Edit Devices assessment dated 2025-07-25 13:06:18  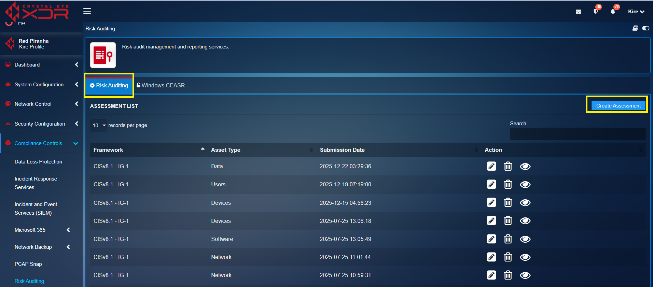[491, 220]
